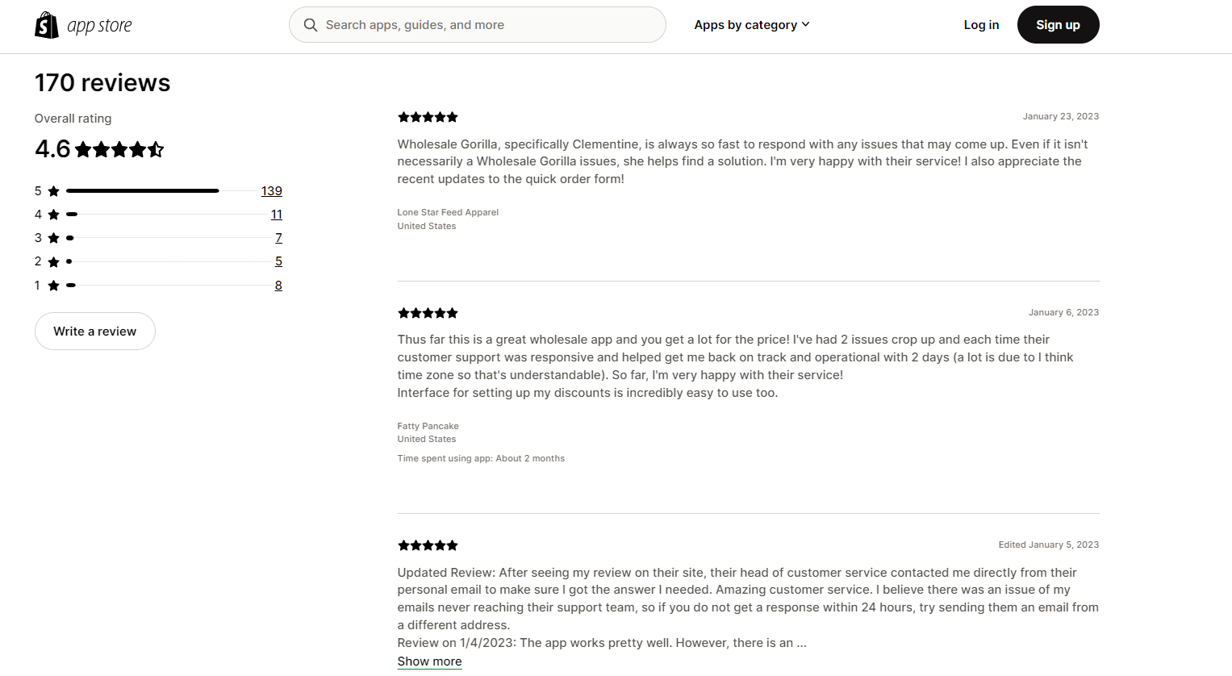Click star rating of Lone Star Feed Apparel review
This screenshot has height=676, width=1232.
pos(428,117)
